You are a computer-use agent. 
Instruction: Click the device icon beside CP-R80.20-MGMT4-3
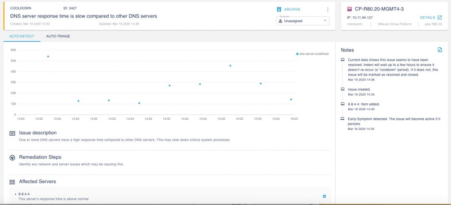point(349,9)
